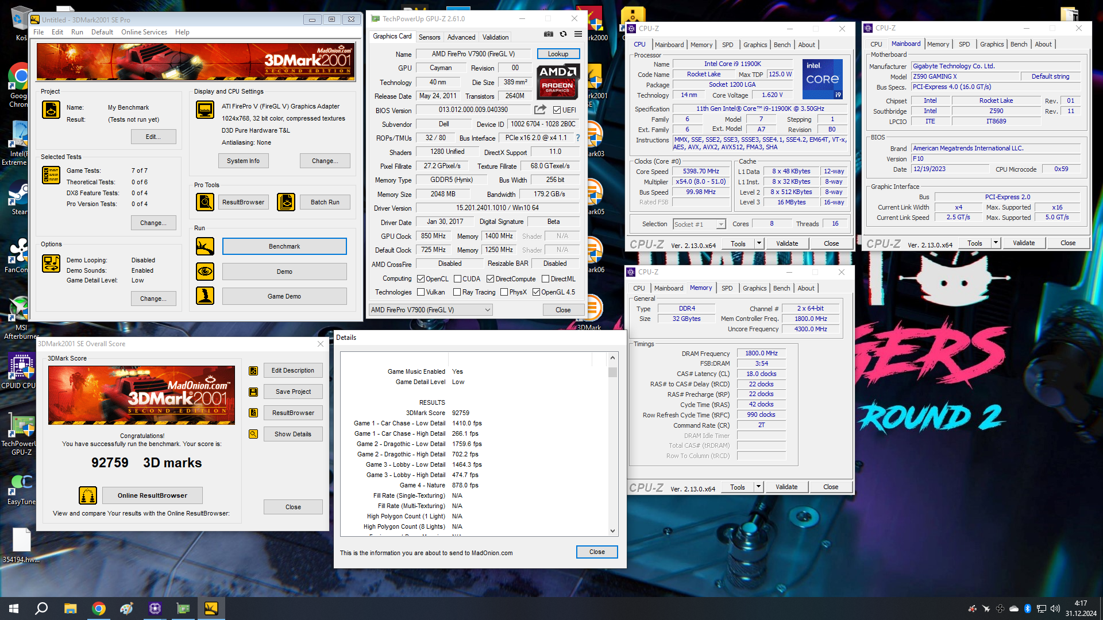
Task: Toggle DirectML checkbox
Action: [x=545, y=279]
